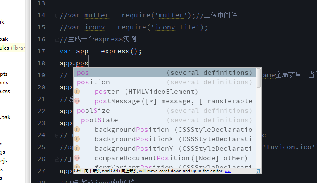Viewport: 317px width, 183px height.
Task: Pick the 'poster (HTMLVideoElement)' suggestion
Action: click(x=164, y=92)
